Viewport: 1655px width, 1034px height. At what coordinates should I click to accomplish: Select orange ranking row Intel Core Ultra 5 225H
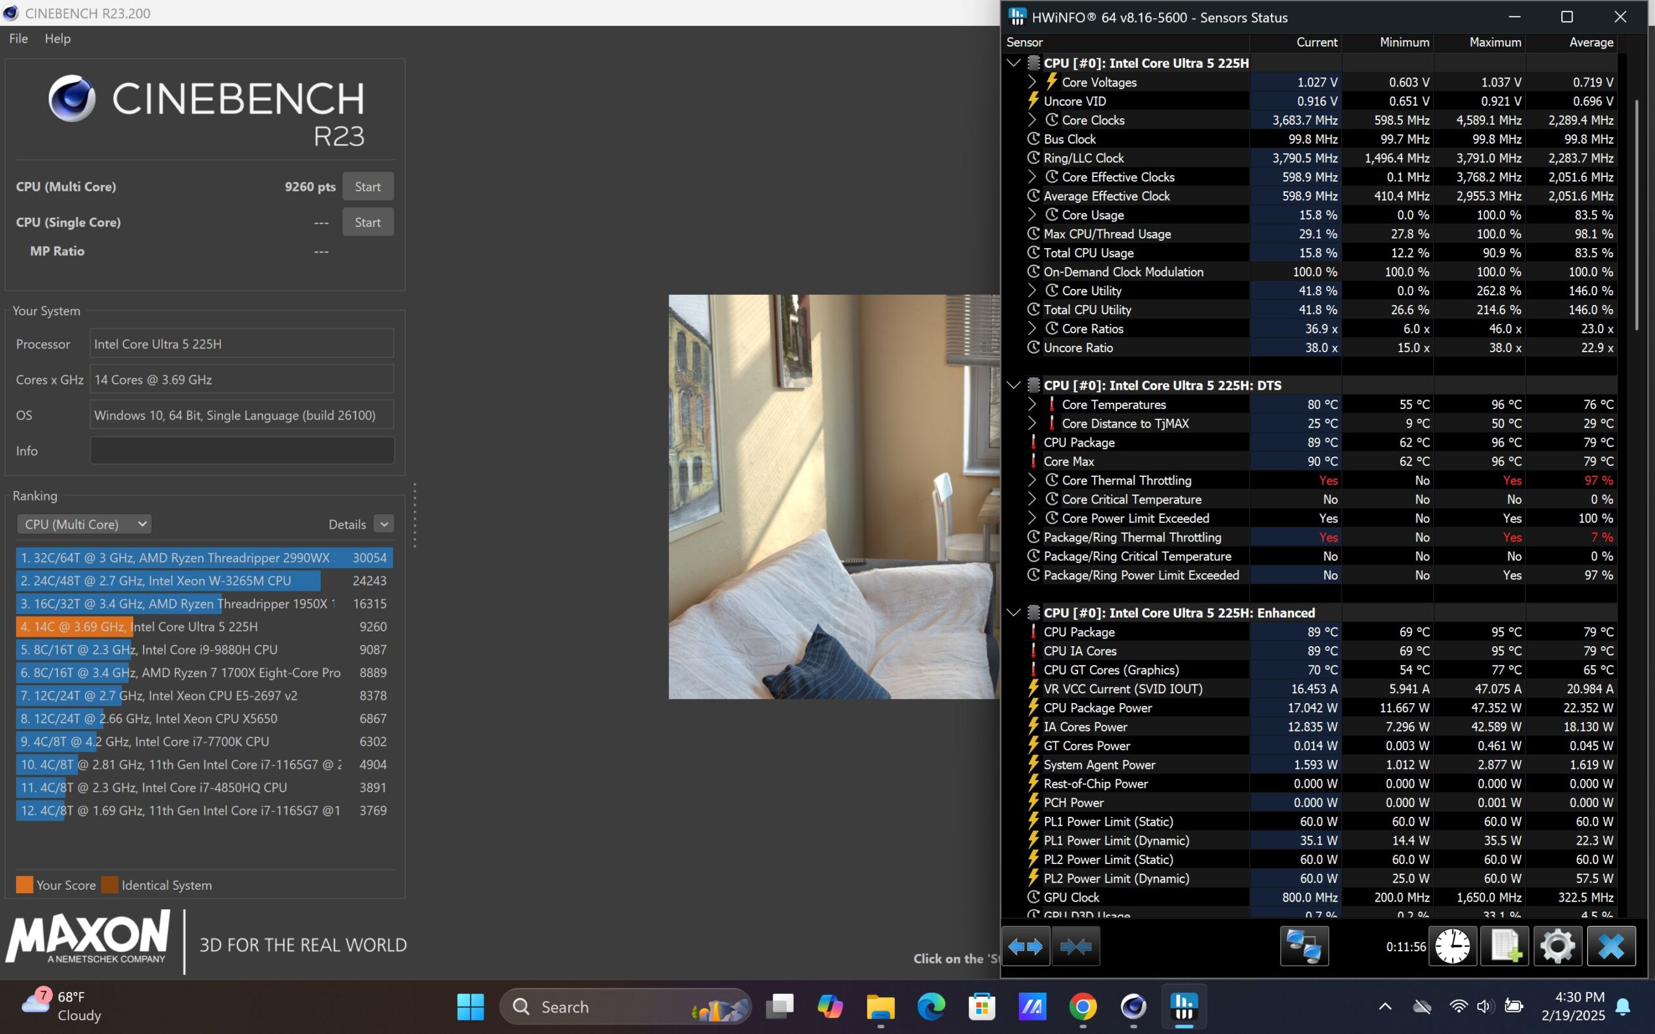click(204, 626)
